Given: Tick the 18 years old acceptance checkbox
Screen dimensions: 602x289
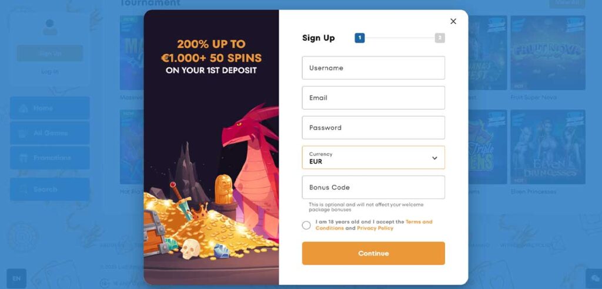Looking at the screenshot, I should (306, 226).
